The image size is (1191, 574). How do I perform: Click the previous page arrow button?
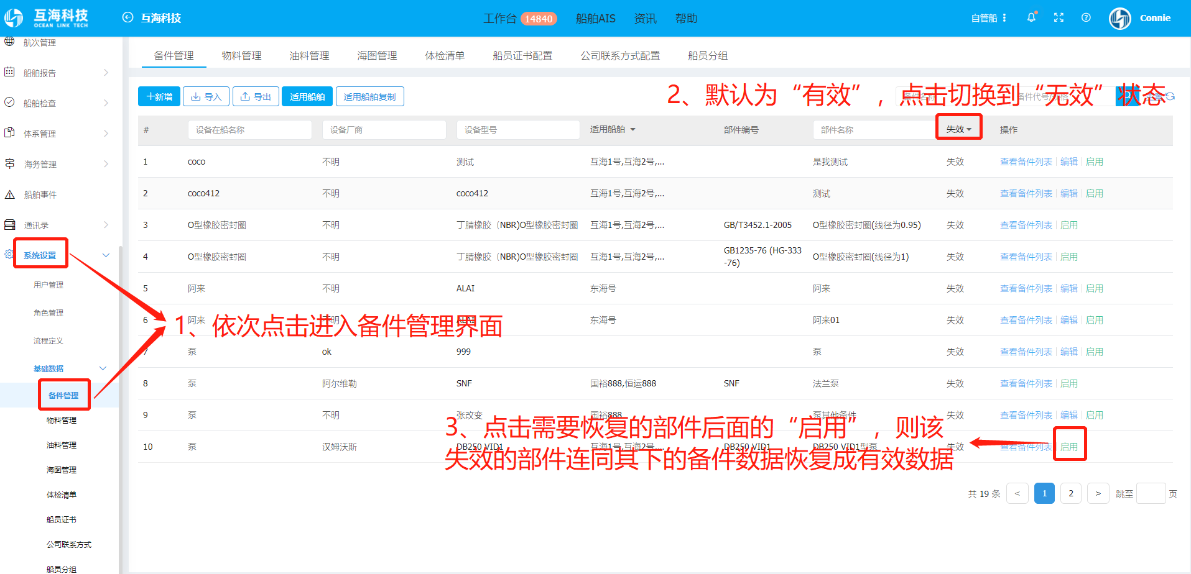1017,493
